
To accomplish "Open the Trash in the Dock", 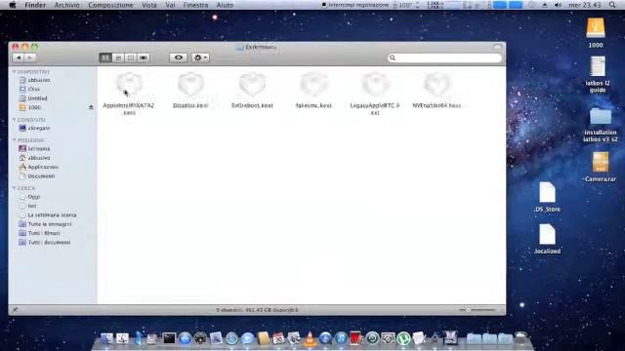I will (x=521, y=338).
